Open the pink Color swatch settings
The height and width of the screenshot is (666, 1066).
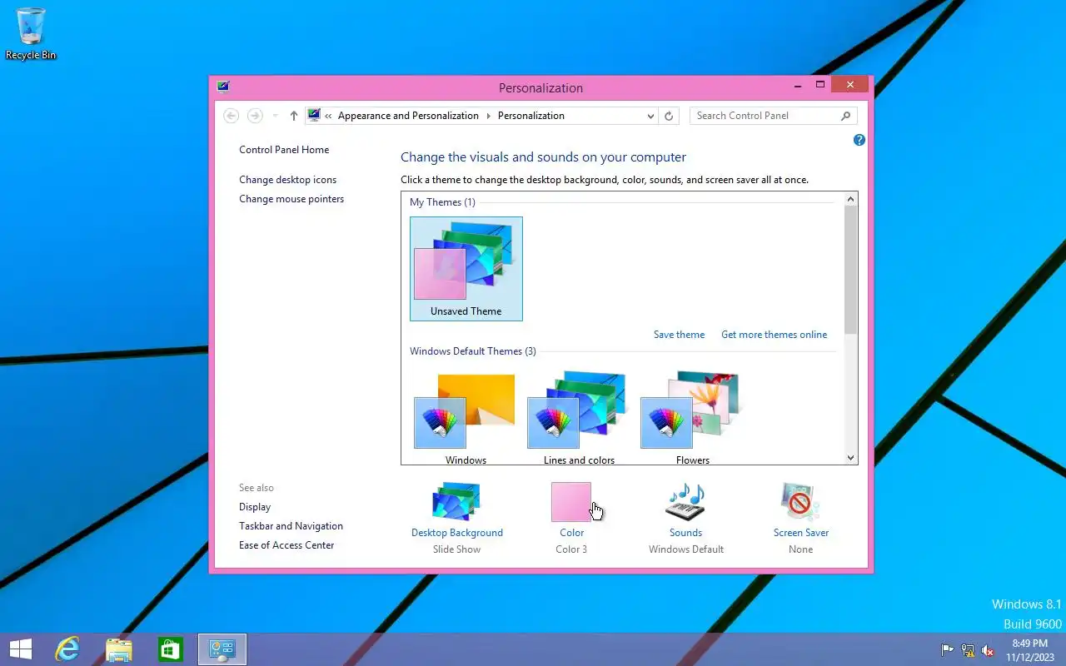[571, 503]
